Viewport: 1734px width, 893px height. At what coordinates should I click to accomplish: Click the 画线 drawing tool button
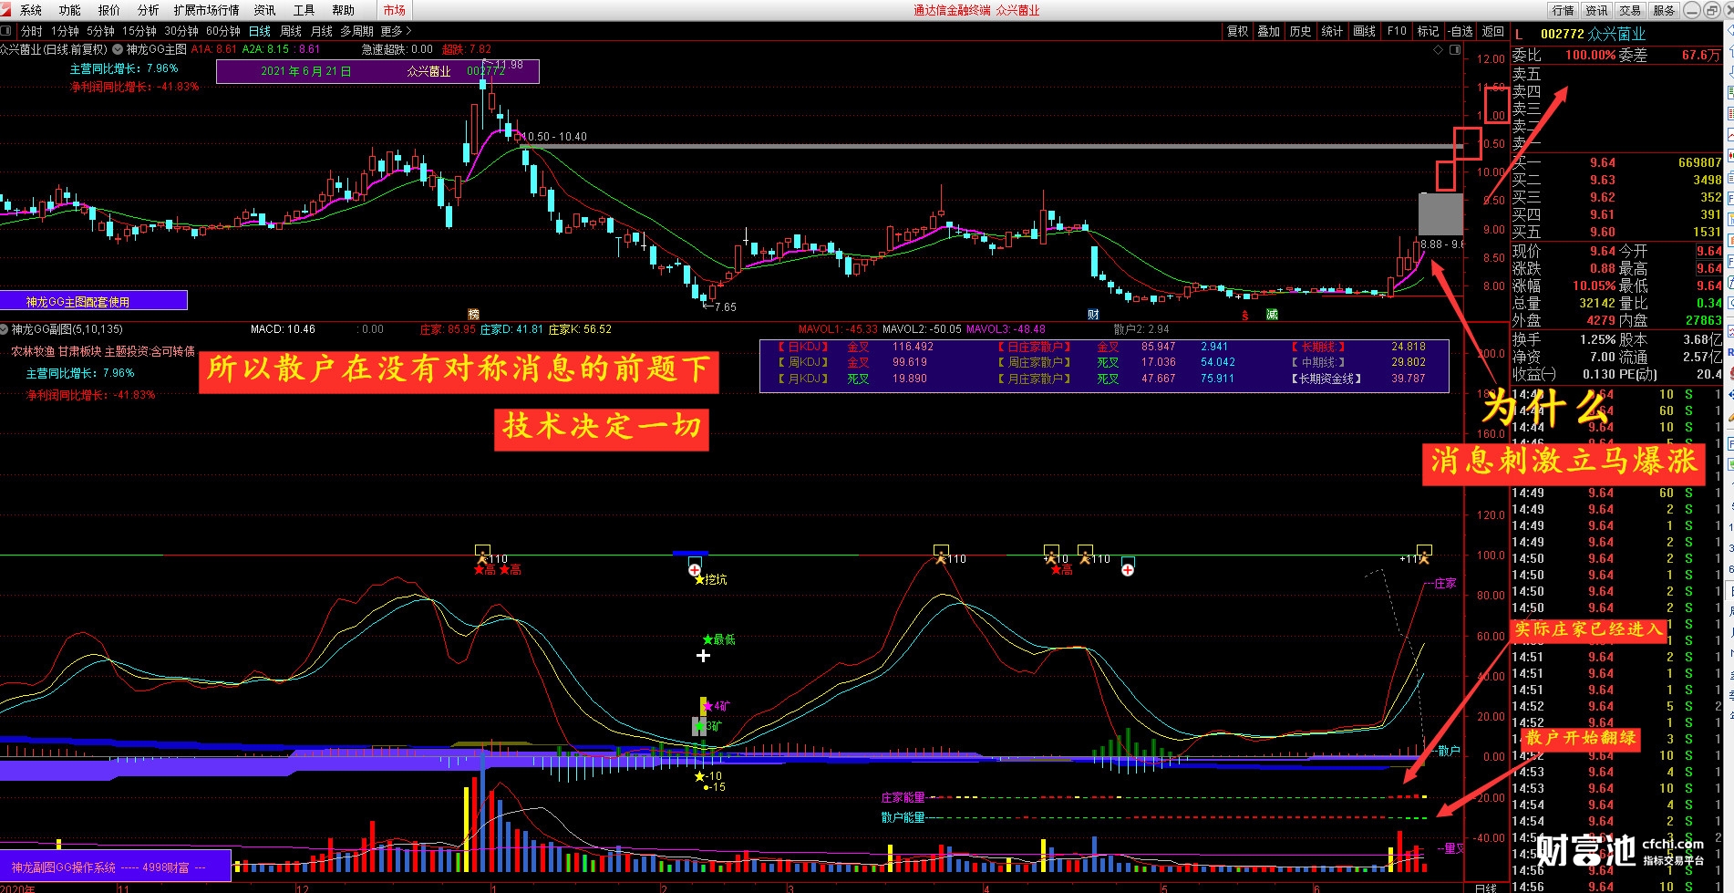pos(1365,31)
